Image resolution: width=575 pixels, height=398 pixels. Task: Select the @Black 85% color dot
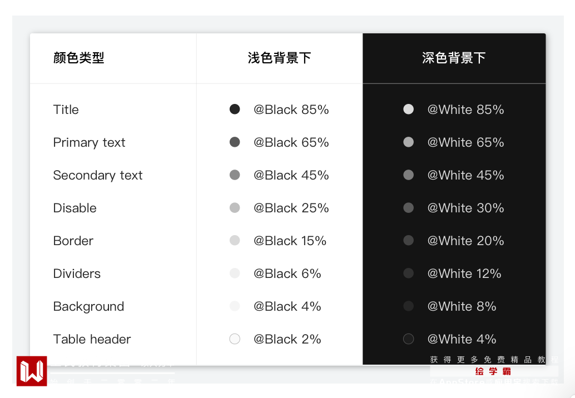235,110
